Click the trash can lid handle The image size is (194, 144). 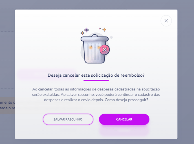(x=95, y=36)
